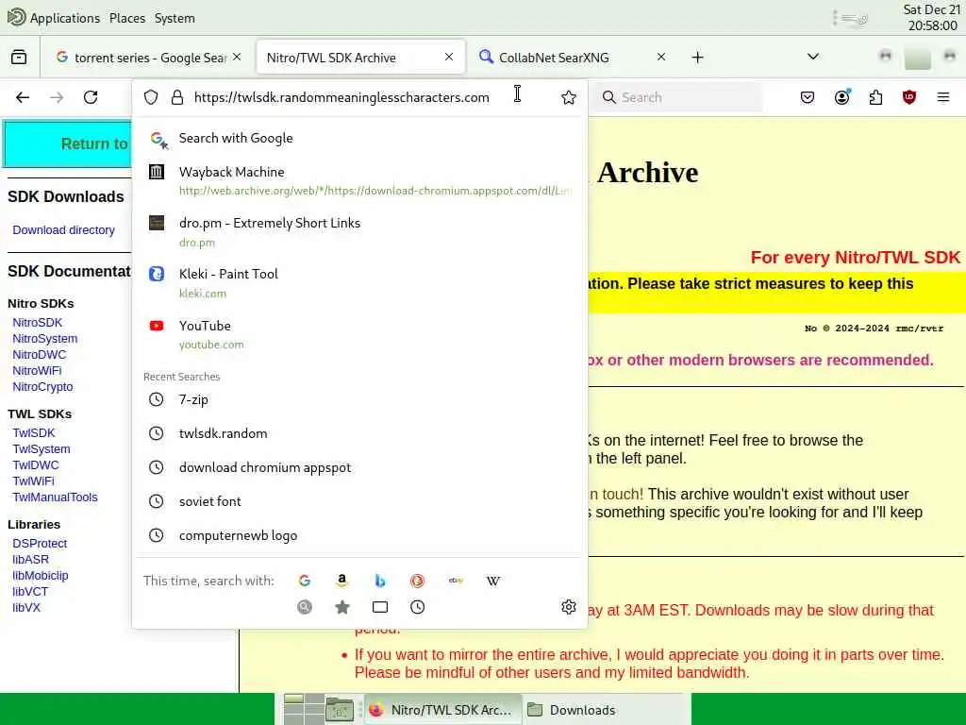966x725 pixels.
Task: Open the Places menu
Action: point(127,18)
